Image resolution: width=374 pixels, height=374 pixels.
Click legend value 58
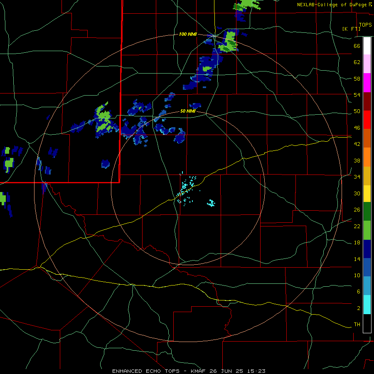(357, 79)
